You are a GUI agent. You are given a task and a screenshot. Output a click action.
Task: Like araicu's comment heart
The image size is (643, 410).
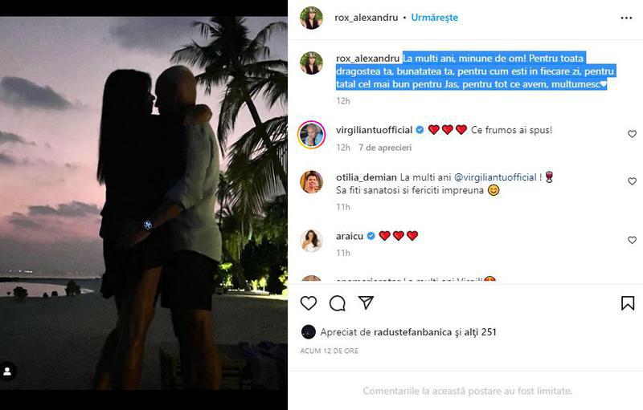pyautogui.click(x=632, y=240)
